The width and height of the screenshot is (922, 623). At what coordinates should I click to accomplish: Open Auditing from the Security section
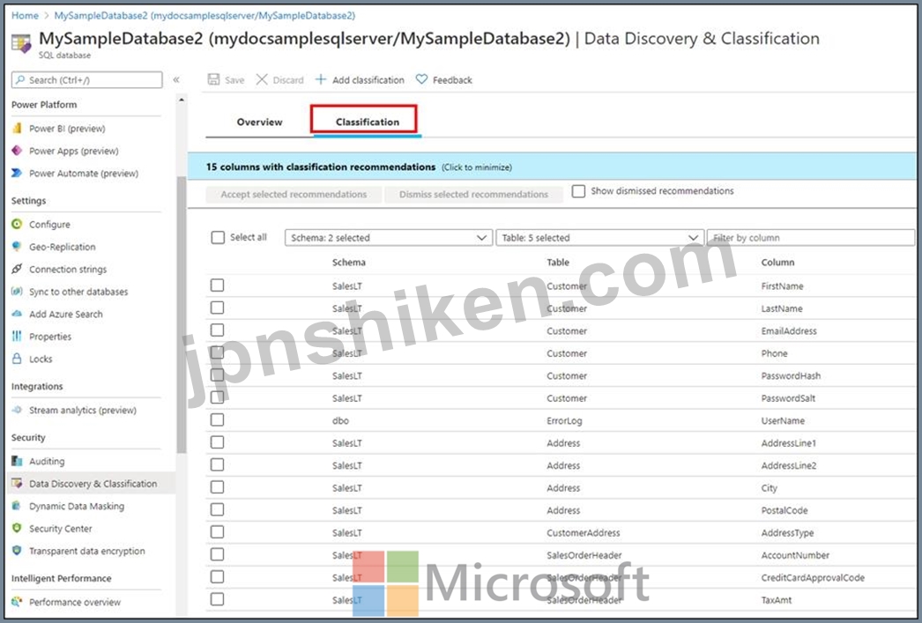tap(47, 462)
